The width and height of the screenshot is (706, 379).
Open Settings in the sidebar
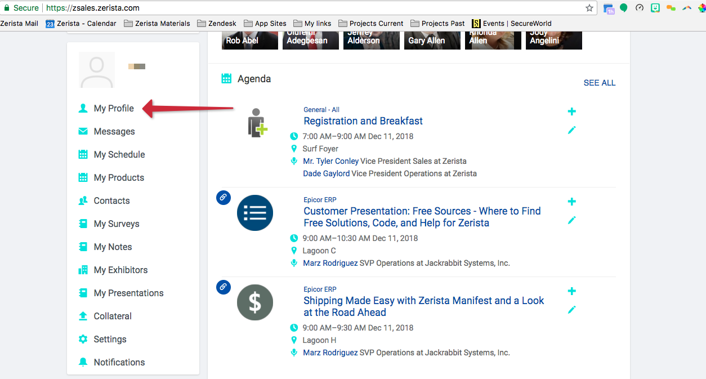tap(110, 340)
